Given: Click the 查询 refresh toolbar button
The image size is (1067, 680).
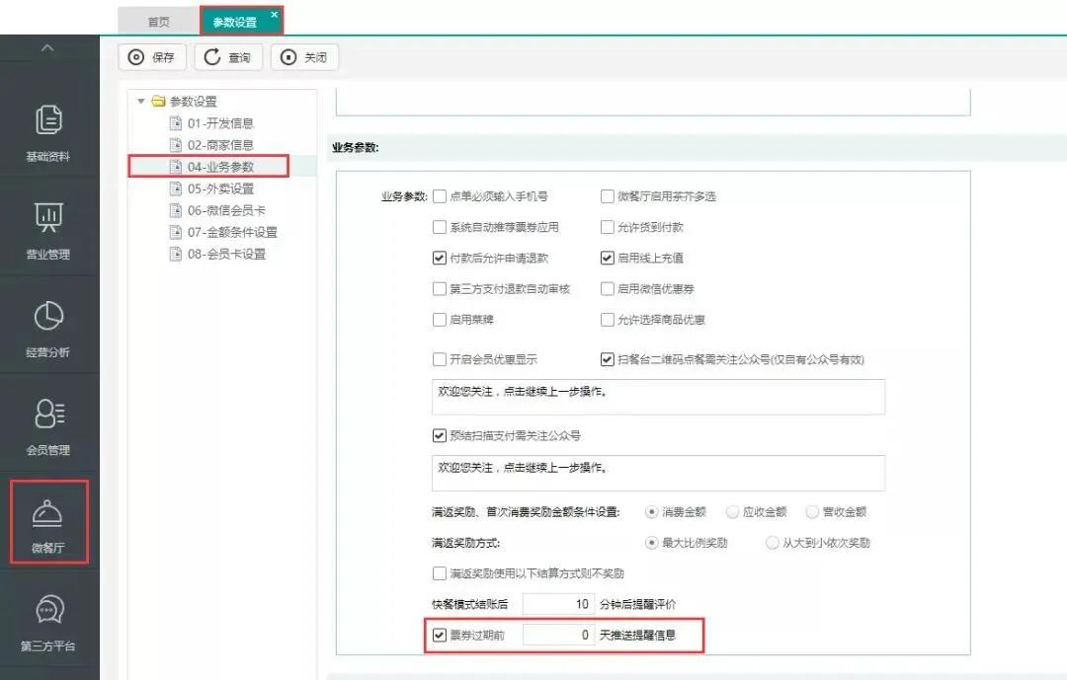Looking at the screenshot, I should coord(228,57).
